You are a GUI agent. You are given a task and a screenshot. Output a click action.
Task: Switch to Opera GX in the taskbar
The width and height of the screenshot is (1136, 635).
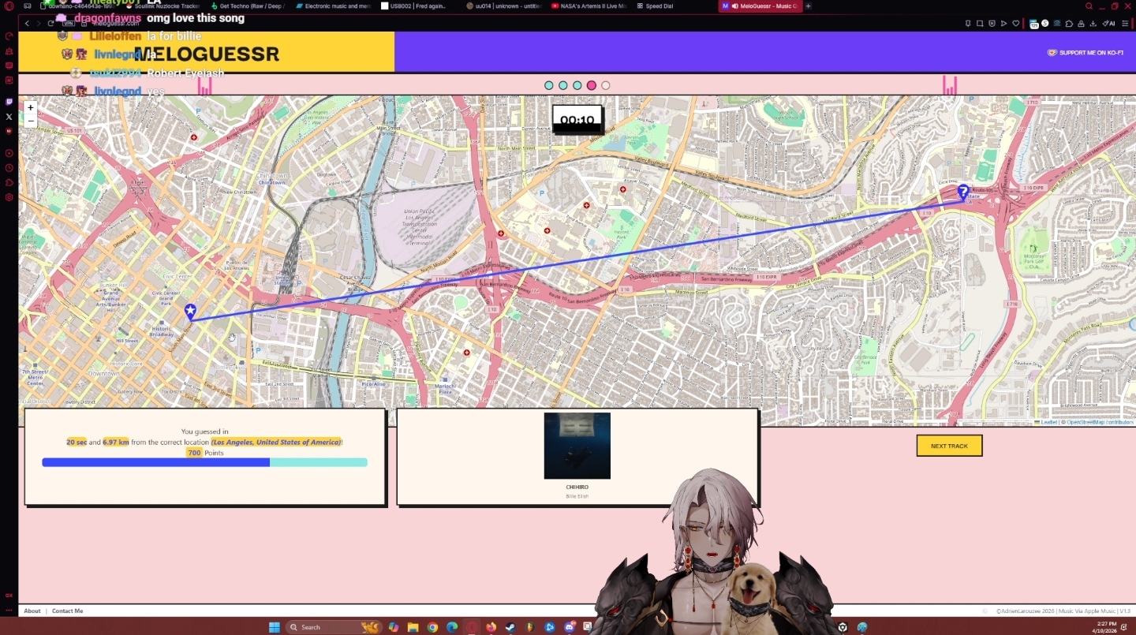click(472, 627)
